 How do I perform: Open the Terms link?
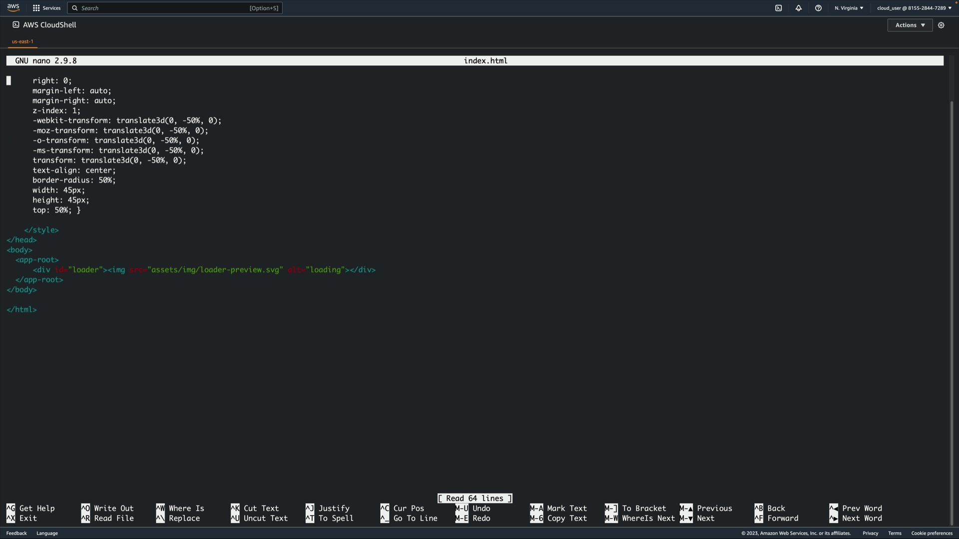pyautogui.click(x=895, y=533)
